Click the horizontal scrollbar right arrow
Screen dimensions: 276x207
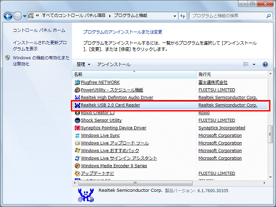point(264,183)
